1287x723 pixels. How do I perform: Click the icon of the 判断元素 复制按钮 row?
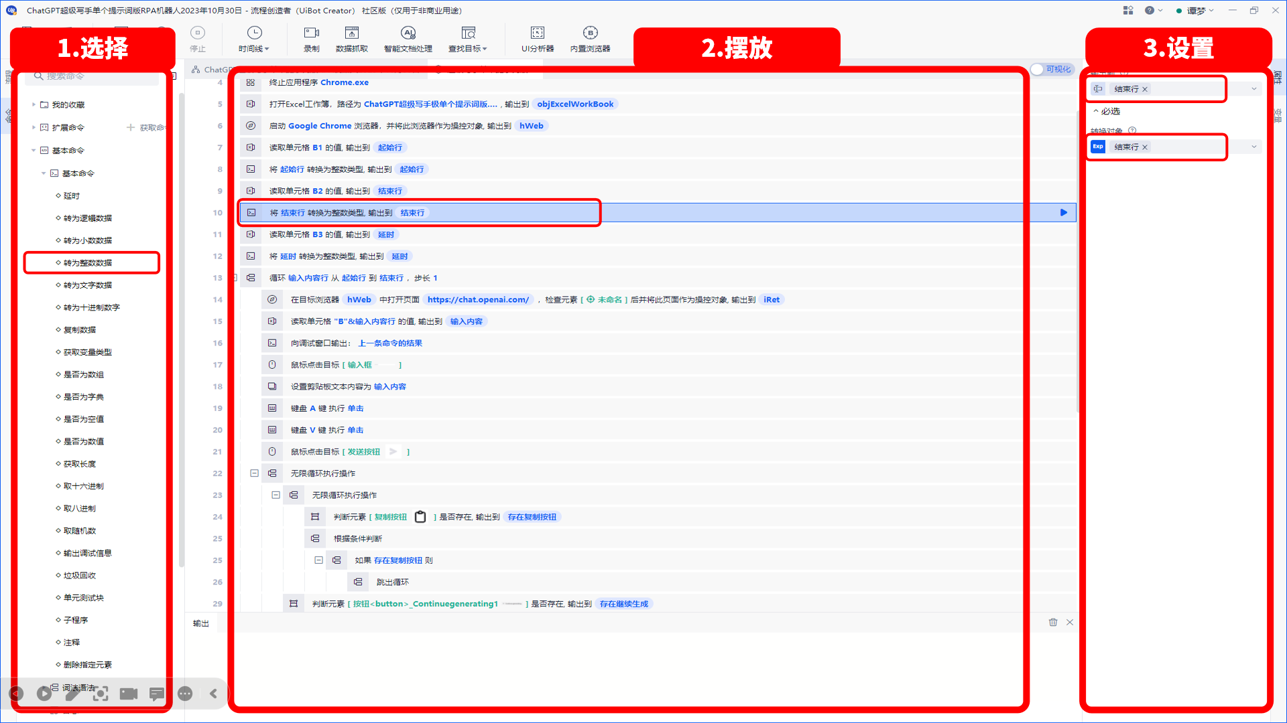click(315, 517)
